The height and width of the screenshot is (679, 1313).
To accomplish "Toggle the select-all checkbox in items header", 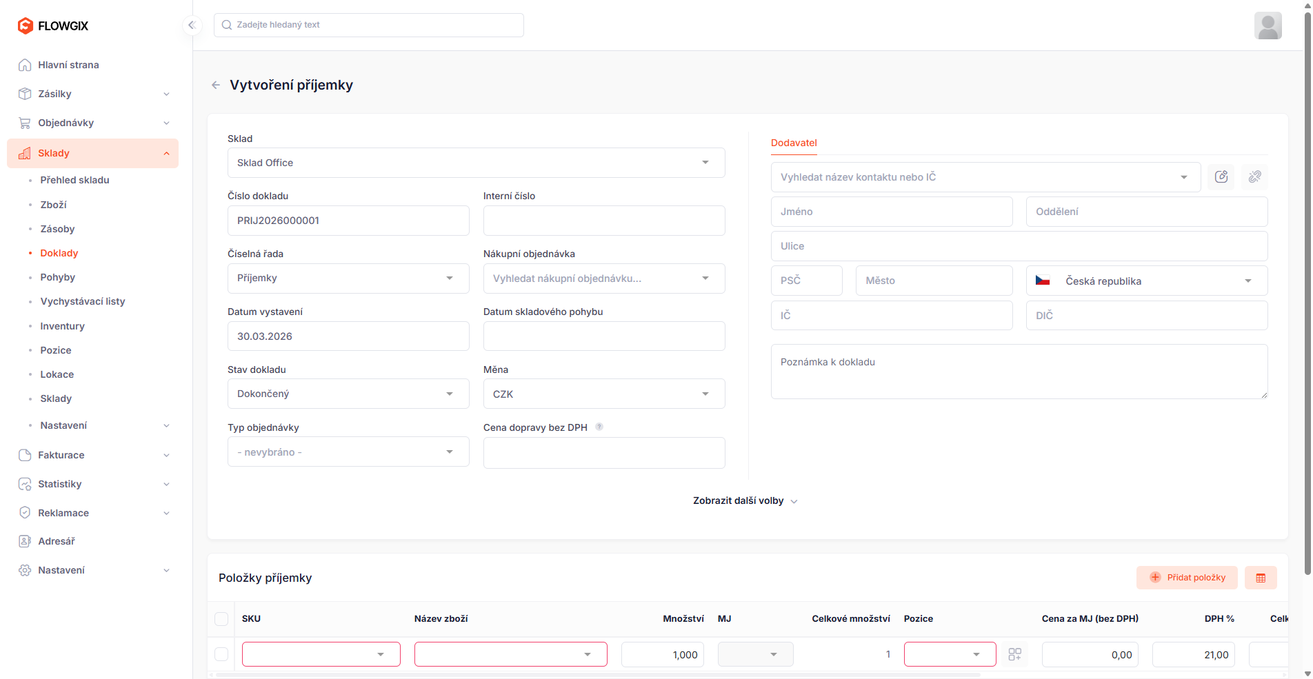I will click(x=221, y=619).
